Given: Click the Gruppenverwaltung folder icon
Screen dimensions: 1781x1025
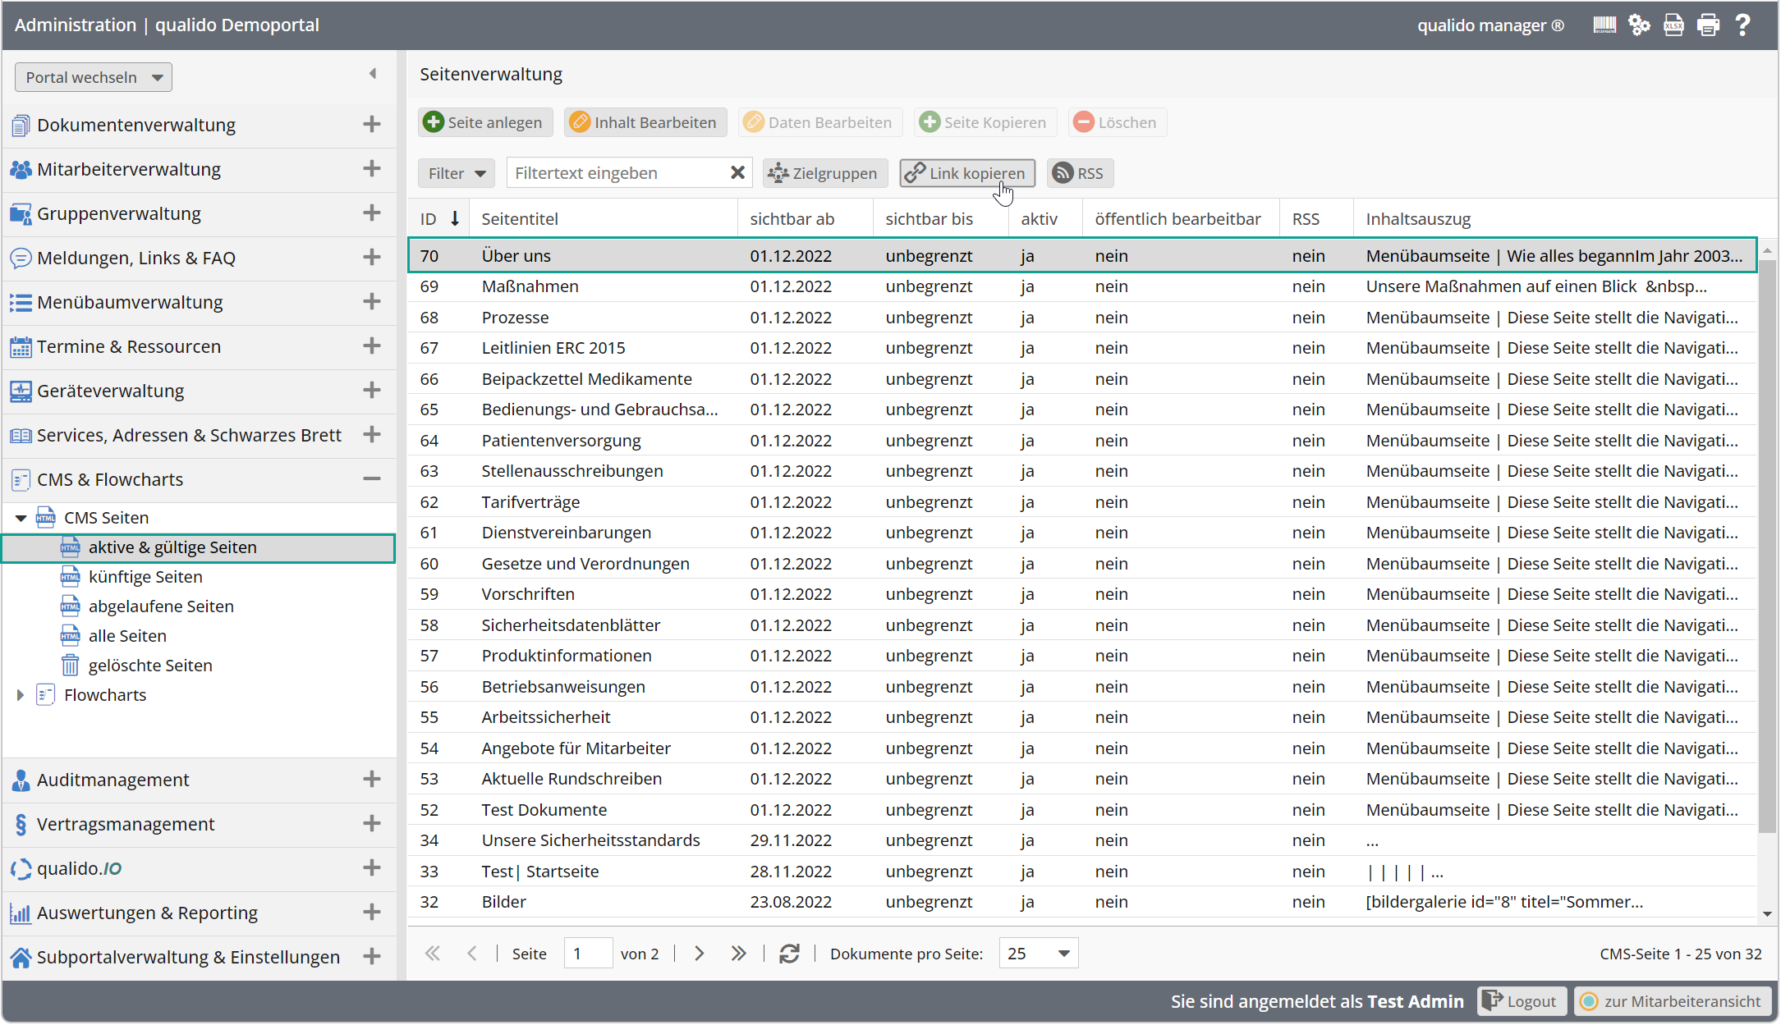Looking at the screenshot, I should coord(21,214).
